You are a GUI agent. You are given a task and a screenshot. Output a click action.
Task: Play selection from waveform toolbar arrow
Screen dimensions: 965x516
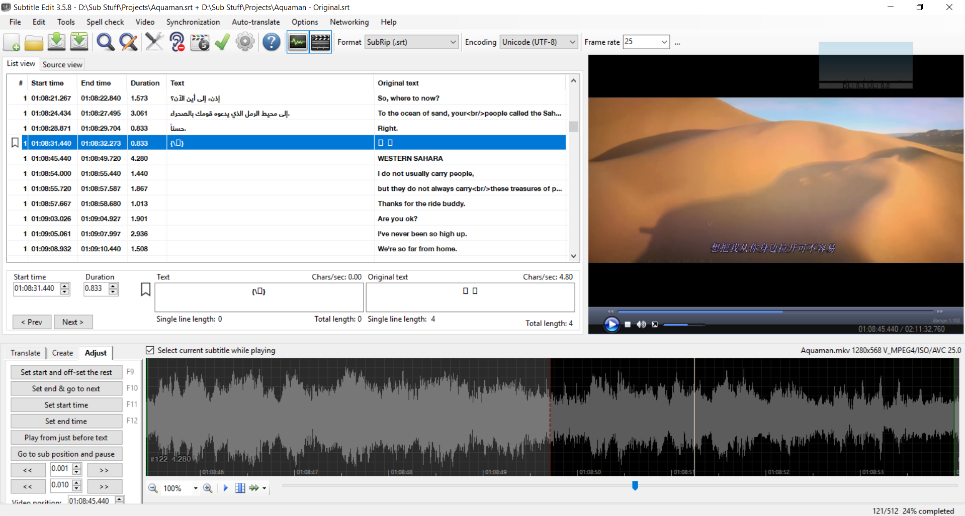[225, 488]
